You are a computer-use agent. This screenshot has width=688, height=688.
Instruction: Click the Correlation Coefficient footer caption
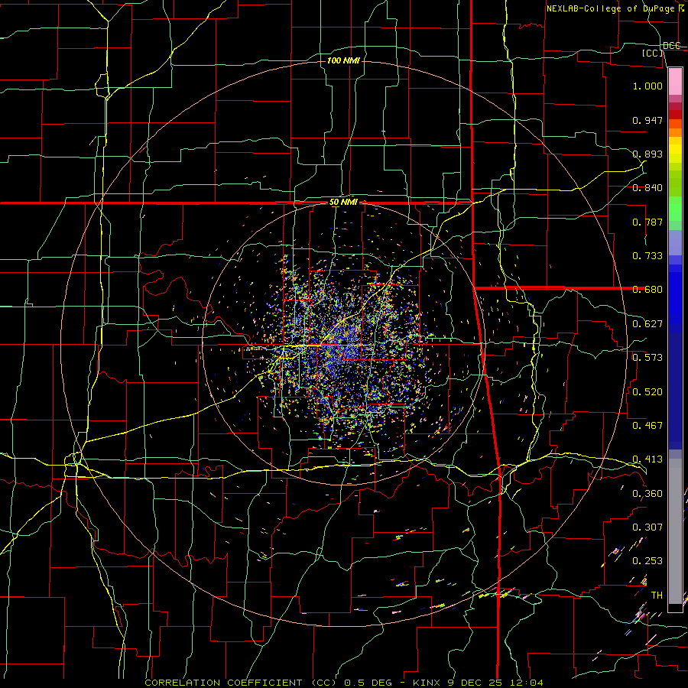coord(343,683)
